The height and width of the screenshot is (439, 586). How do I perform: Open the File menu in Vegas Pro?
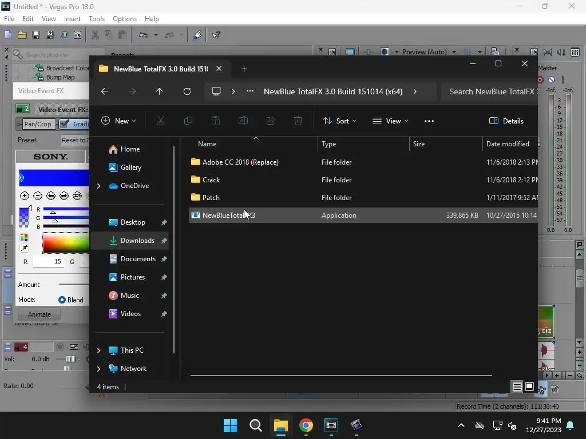[x=9, y=19]
